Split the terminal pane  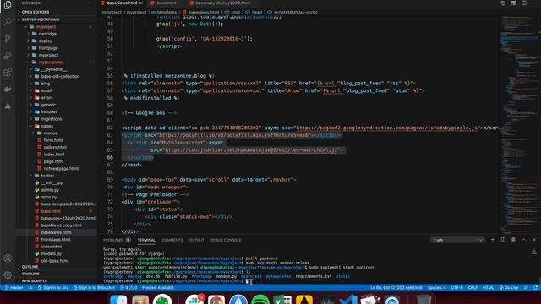tap(503, 240)
